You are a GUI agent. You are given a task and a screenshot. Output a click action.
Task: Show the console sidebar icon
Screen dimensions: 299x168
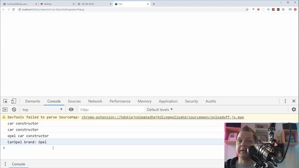(5, 110)
